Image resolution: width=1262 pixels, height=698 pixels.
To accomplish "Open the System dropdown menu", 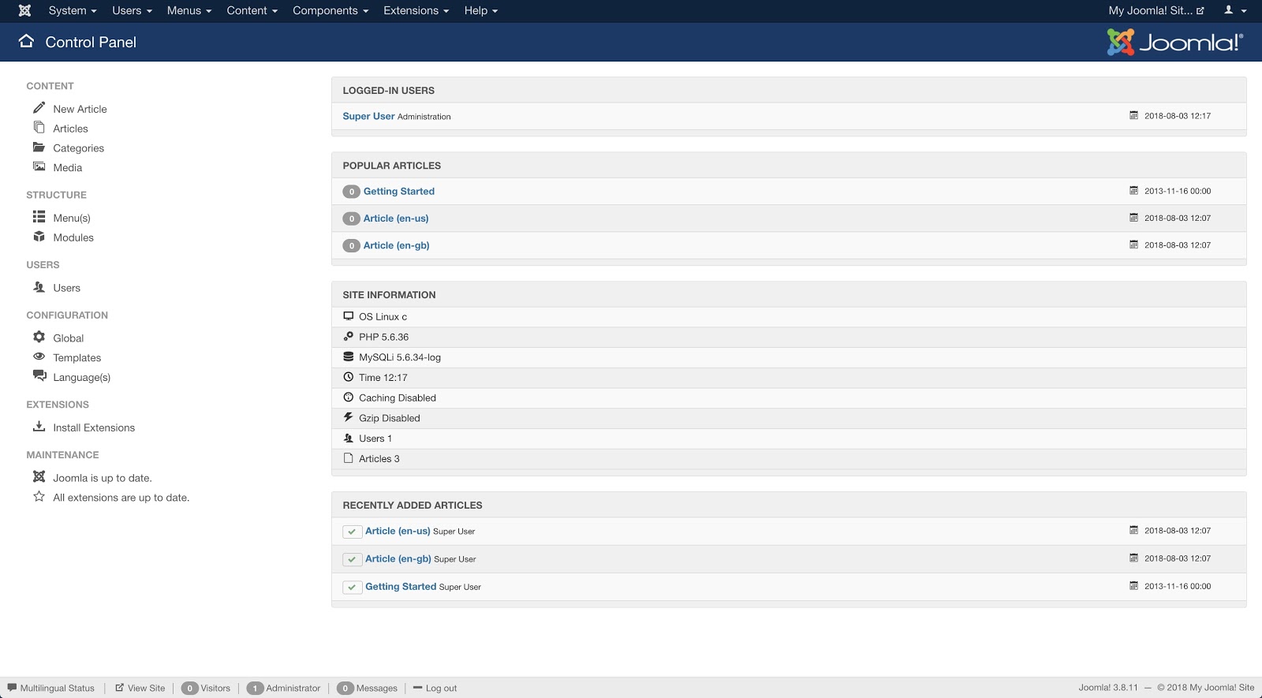I will click(x=72, y=10).
